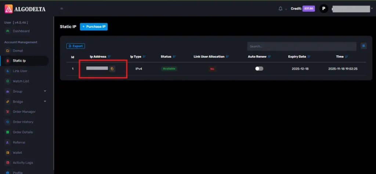Open Wallet from the sidebar

coord(18,152)
